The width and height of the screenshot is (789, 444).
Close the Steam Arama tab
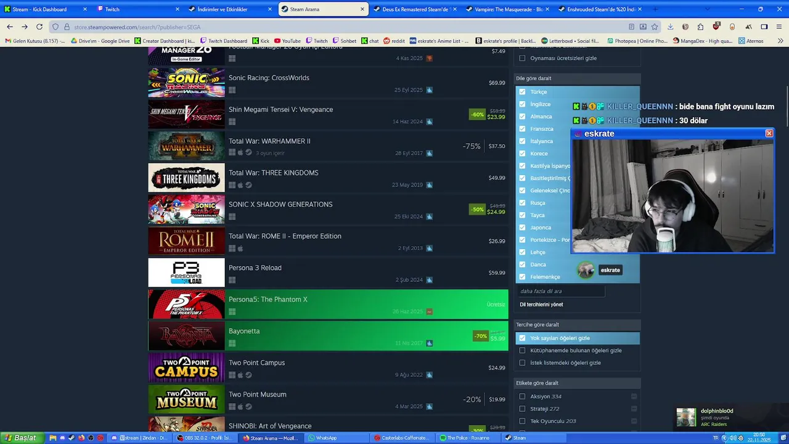tap(362, 9)
